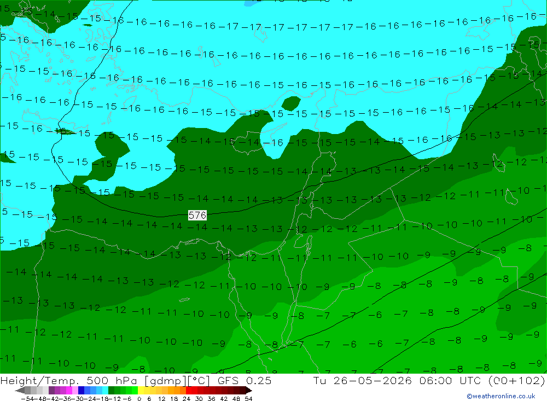
Task: Select the dark green legend swatch above -12
Action: pos(111,391)
